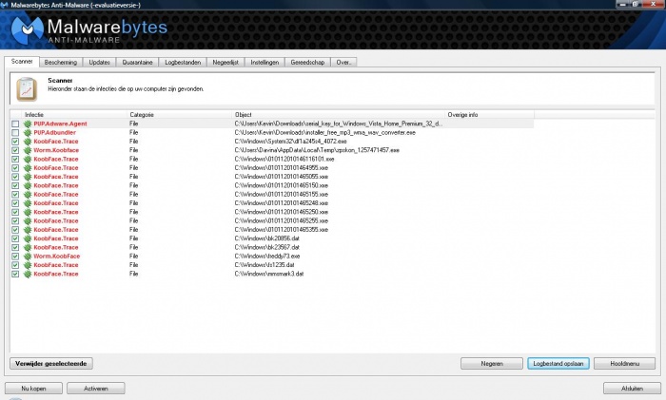666x400 pixels.
Task: Click bug icon for 0101120101465055.exe row
Action: click(28, 177)
